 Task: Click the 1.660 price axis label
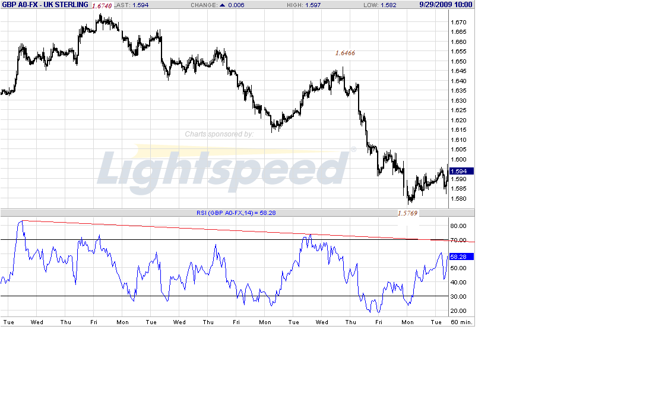[458, 42]
